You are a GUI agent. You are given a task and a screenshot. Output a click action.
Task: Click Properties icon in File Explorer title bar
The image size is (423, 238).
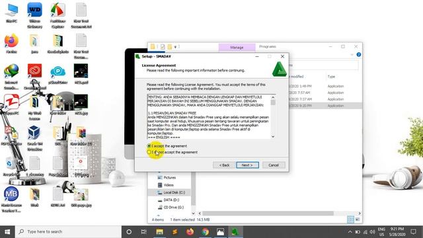[x=163, y=47]
